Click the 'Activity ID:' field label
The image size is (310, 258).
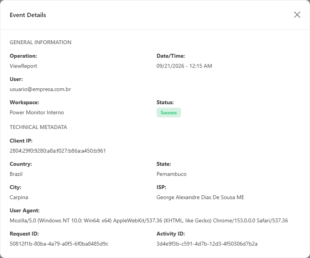170,234
